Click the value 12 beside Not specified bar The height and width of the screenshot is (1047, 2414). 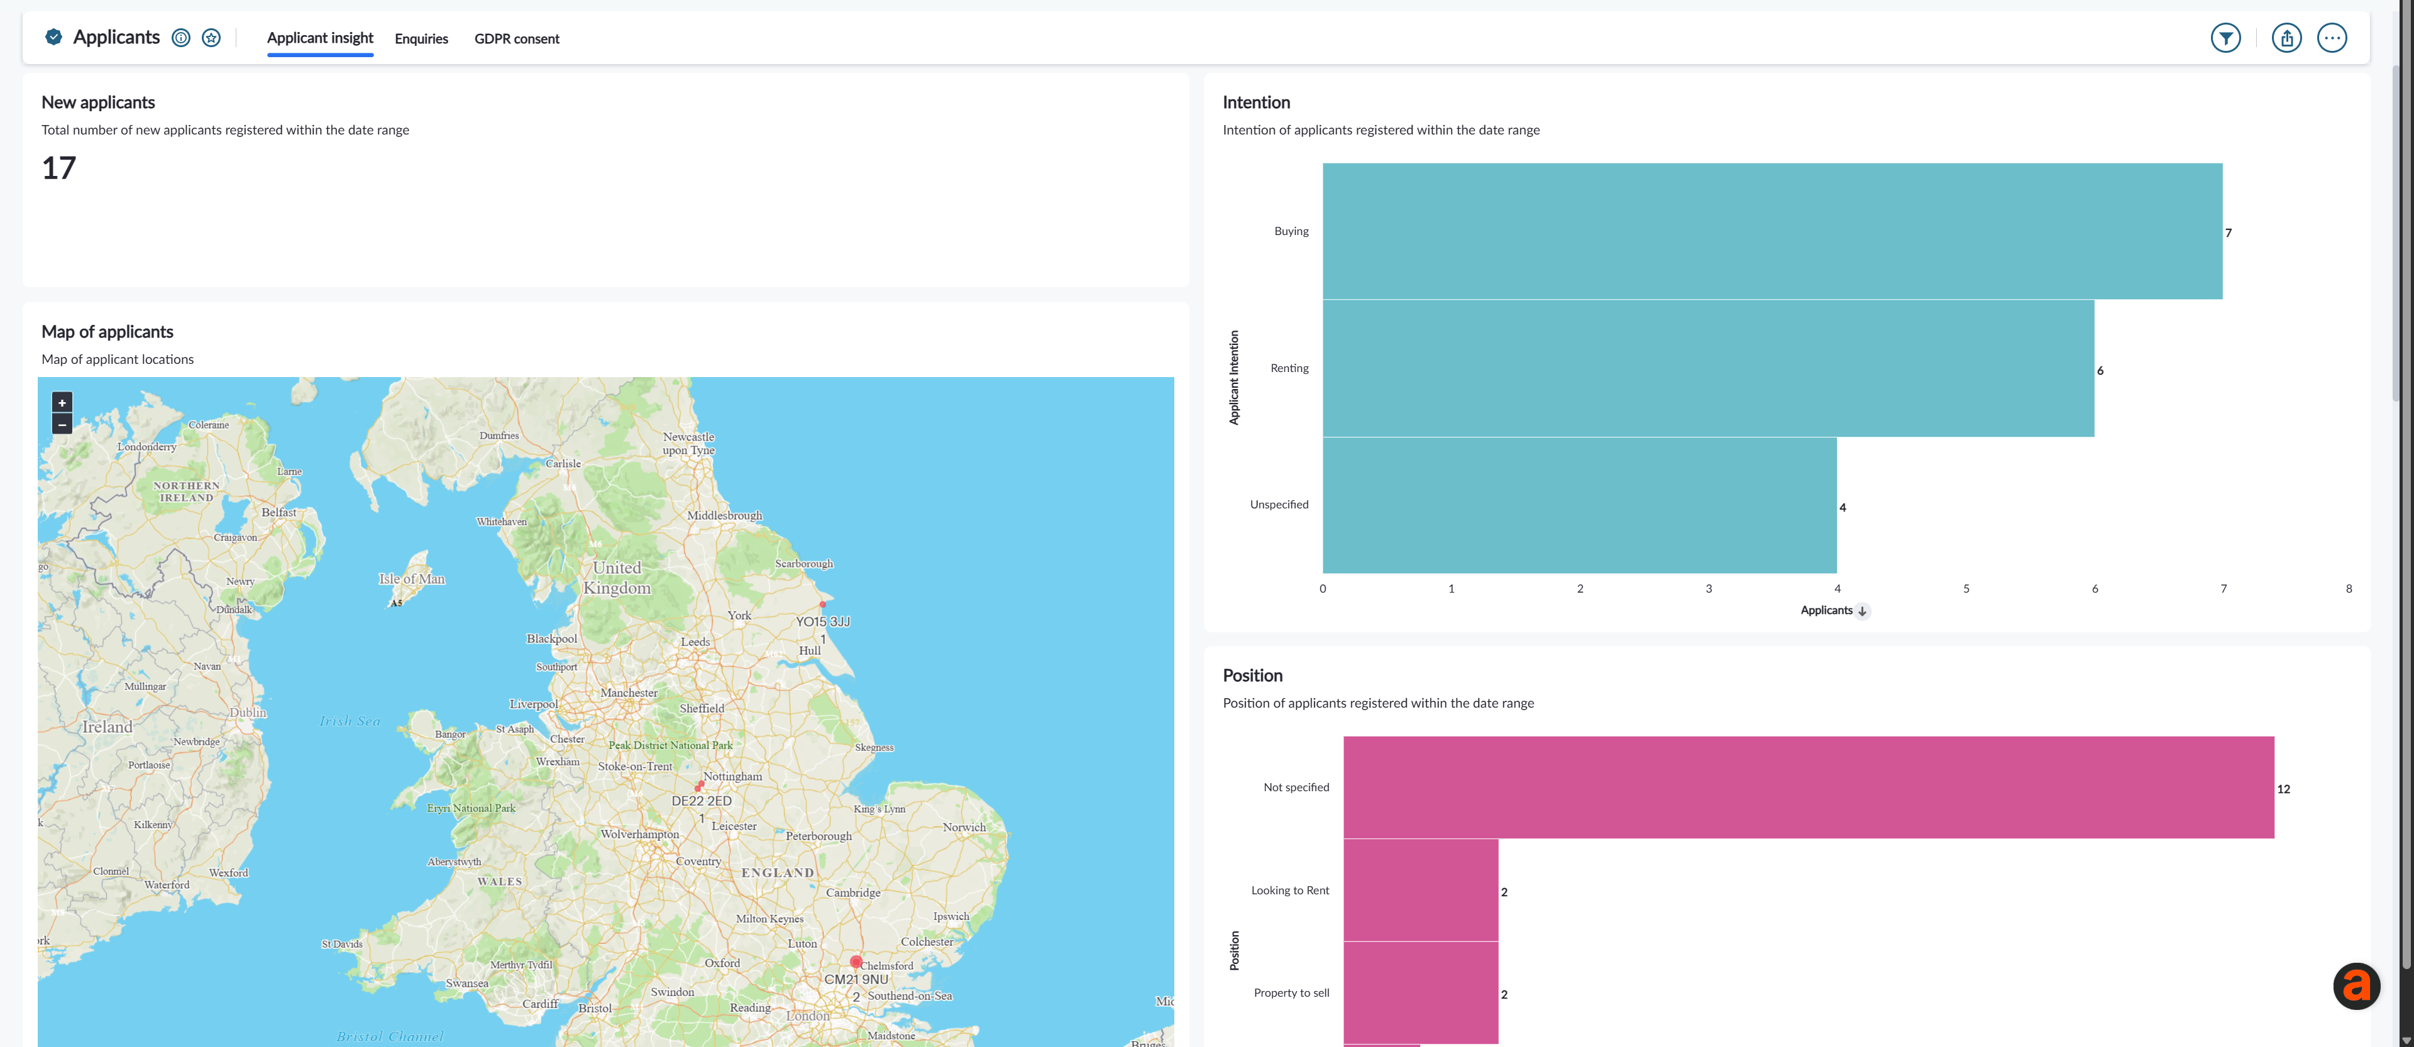point(2284,789)
